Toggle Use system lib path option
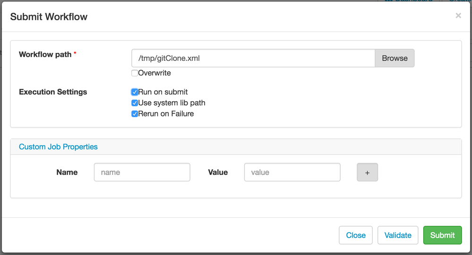Image resolution: width=472 pixels, height=255 pixels. [135, 103]
